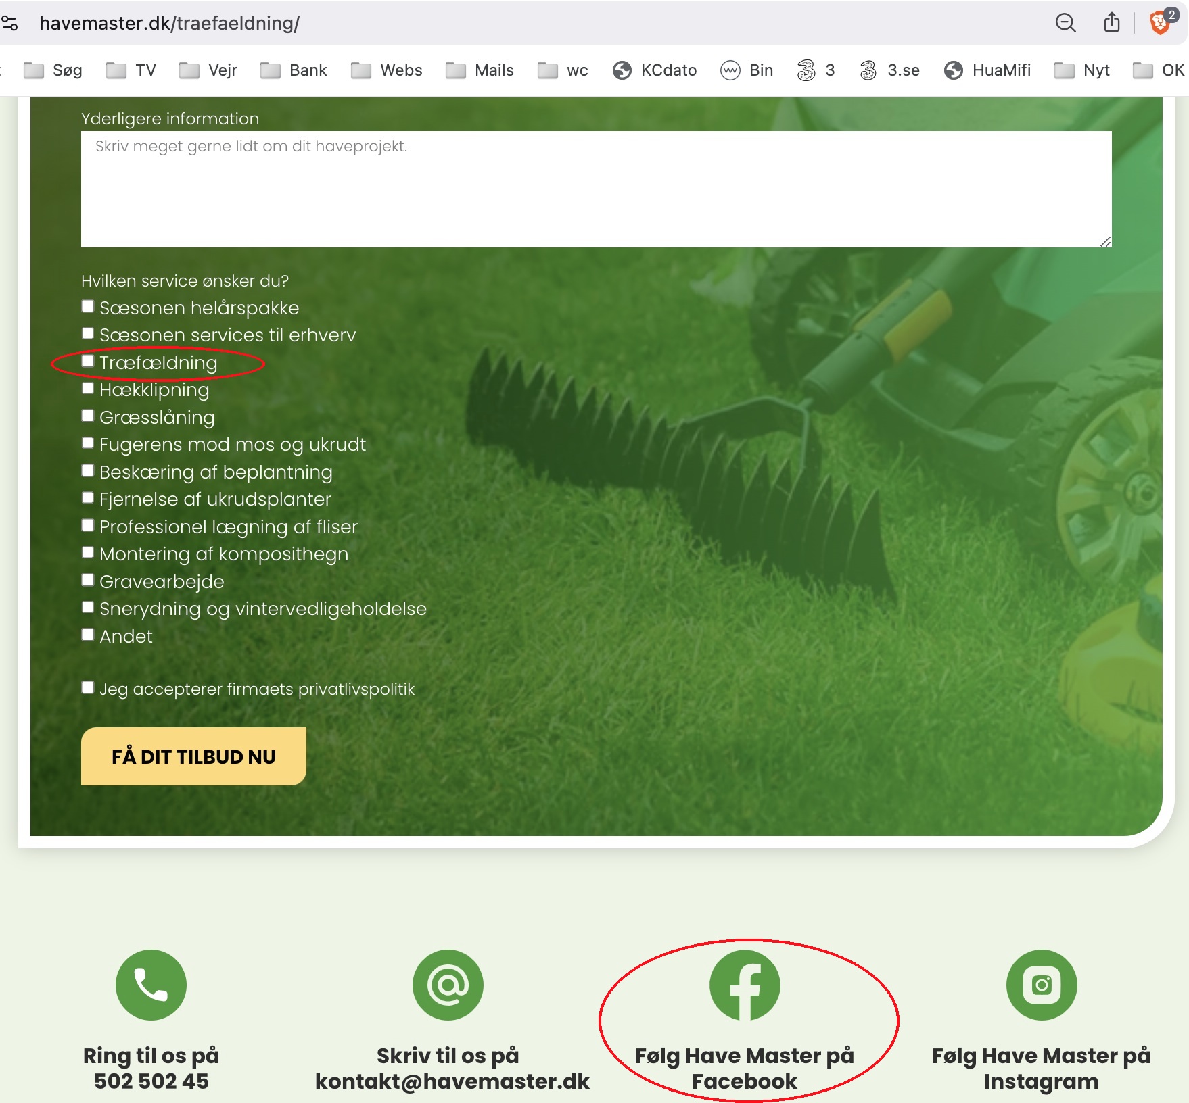
Task: Check the Træfældning checkbox
Action: [x=88, y=362]
